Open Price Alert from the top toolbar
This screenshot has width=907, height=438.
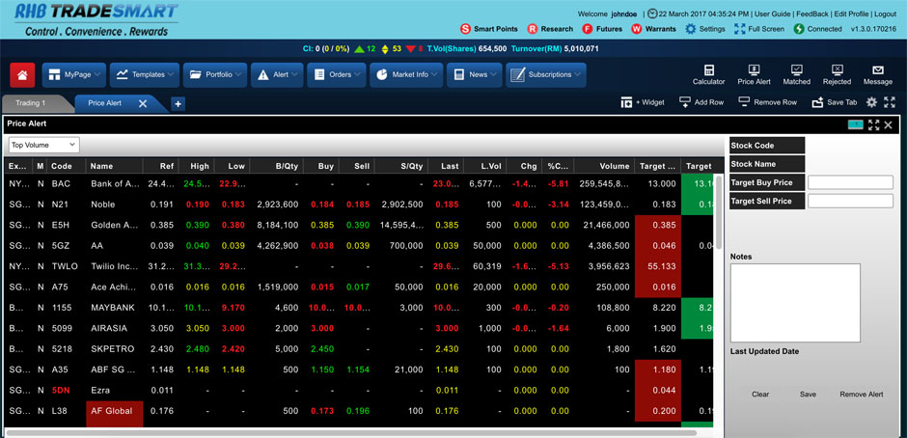click(754, 75)
